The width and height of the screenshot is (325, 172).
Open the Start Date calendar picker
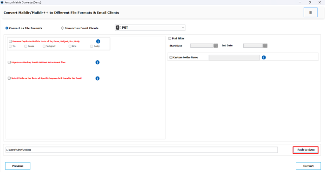click(x=215, y=45)
